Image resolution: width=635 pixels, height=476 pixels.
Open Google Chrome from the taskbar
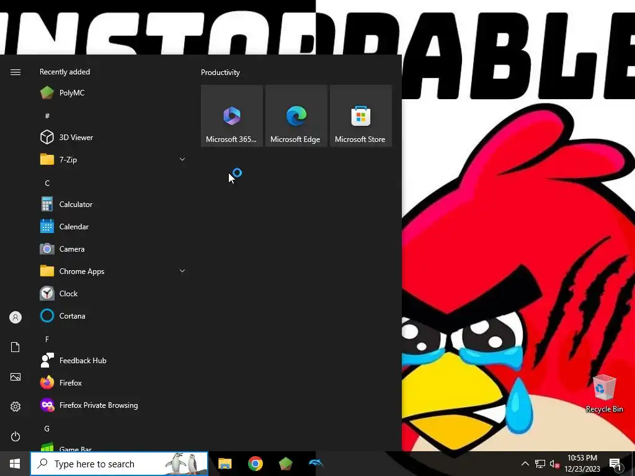coord(255,464)
